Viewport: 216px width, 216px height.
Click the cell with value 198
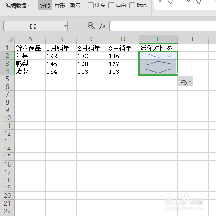[92, 64]
